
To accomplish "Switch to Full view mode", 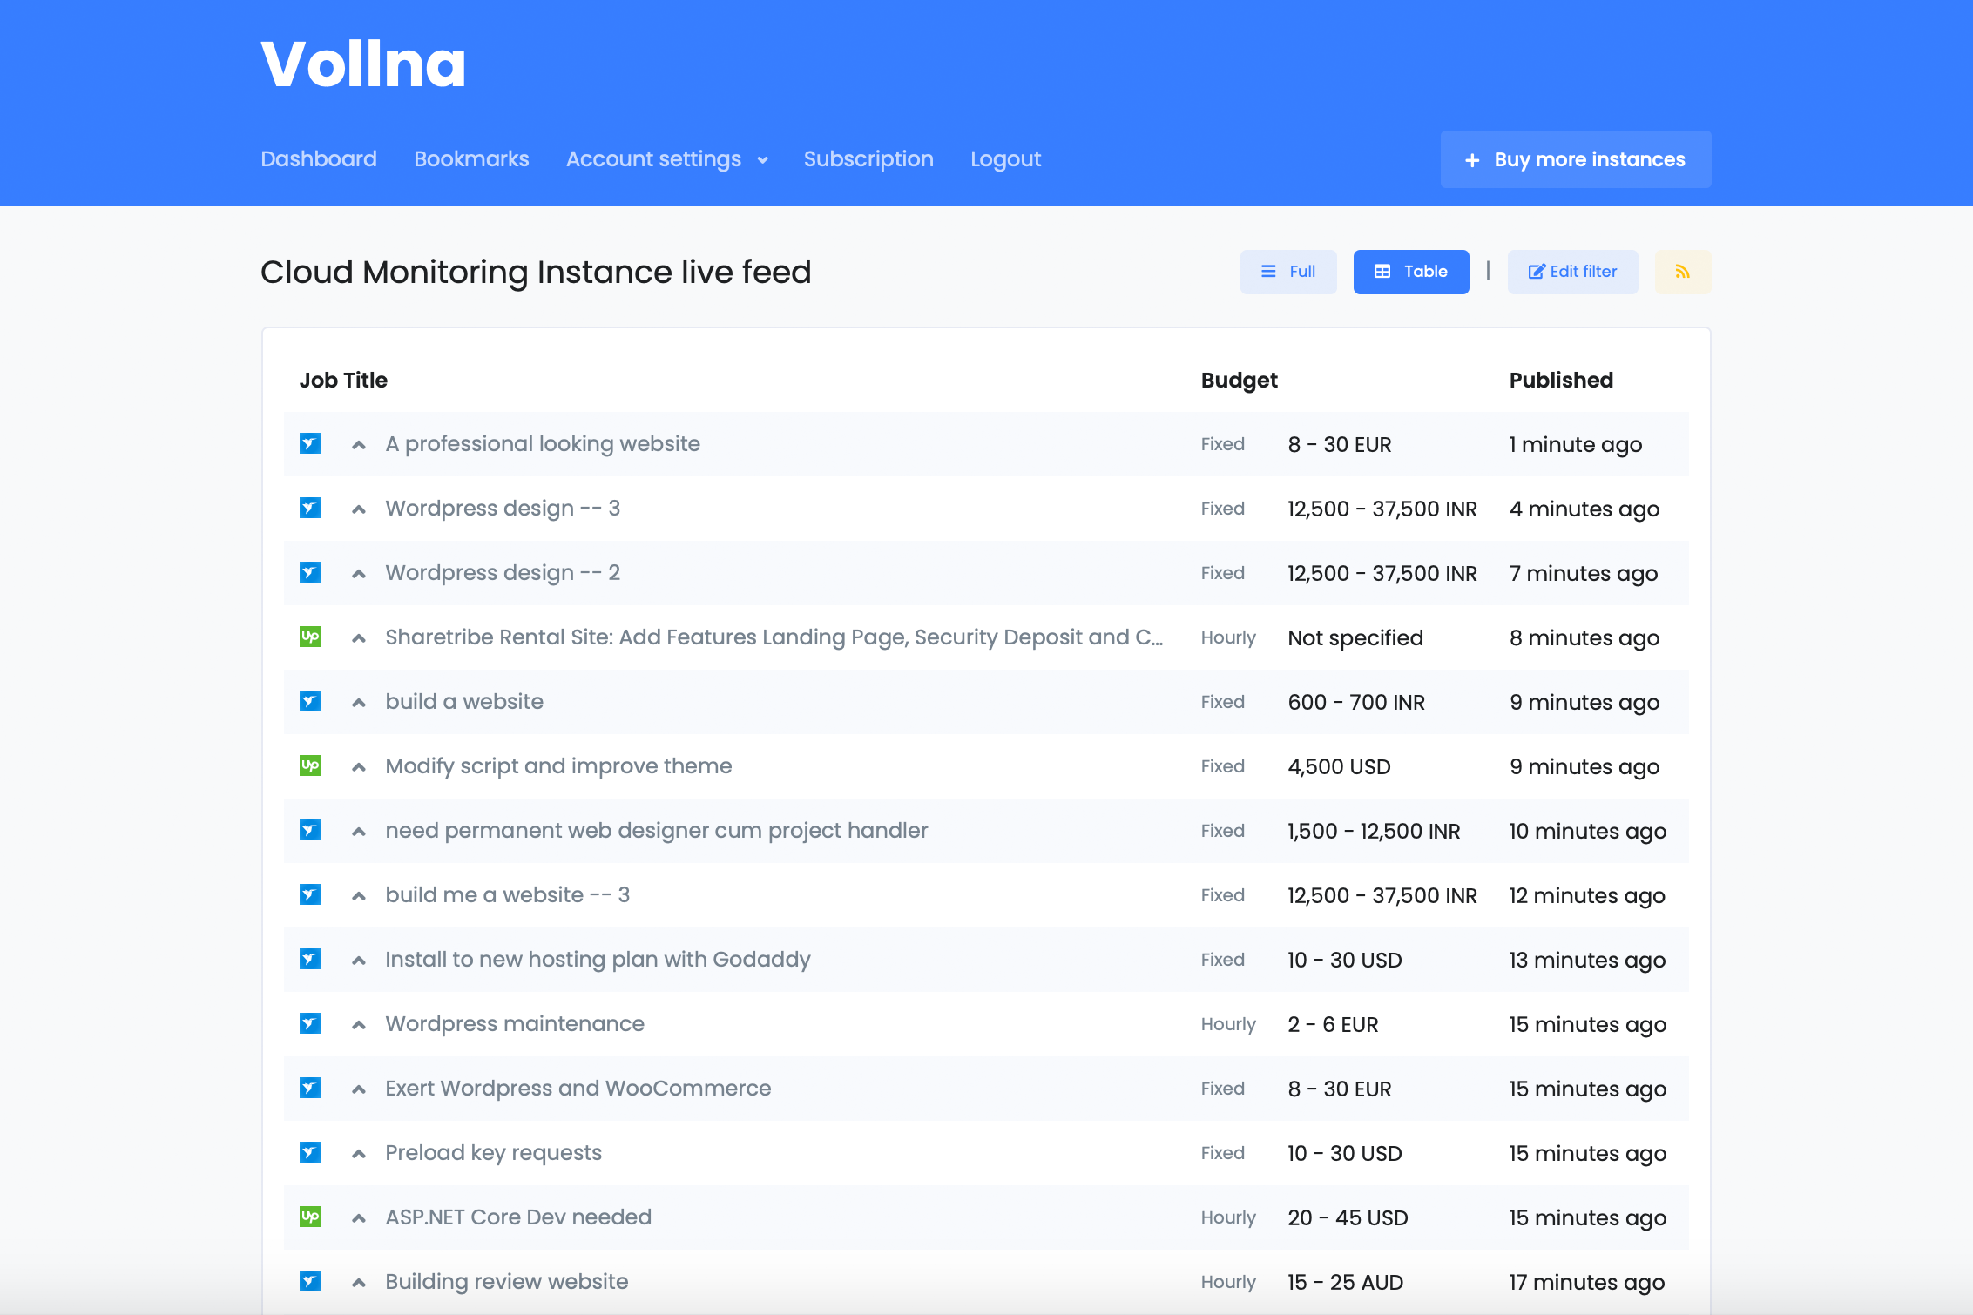I will click(1288, 272).
